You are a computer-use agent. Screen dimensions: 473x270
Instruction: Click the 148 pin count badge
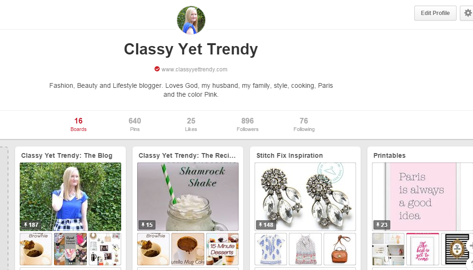tap(266, 225)
